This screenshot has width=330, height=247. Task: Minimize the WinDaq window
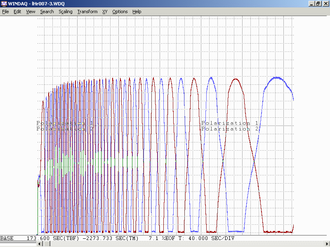311,3
